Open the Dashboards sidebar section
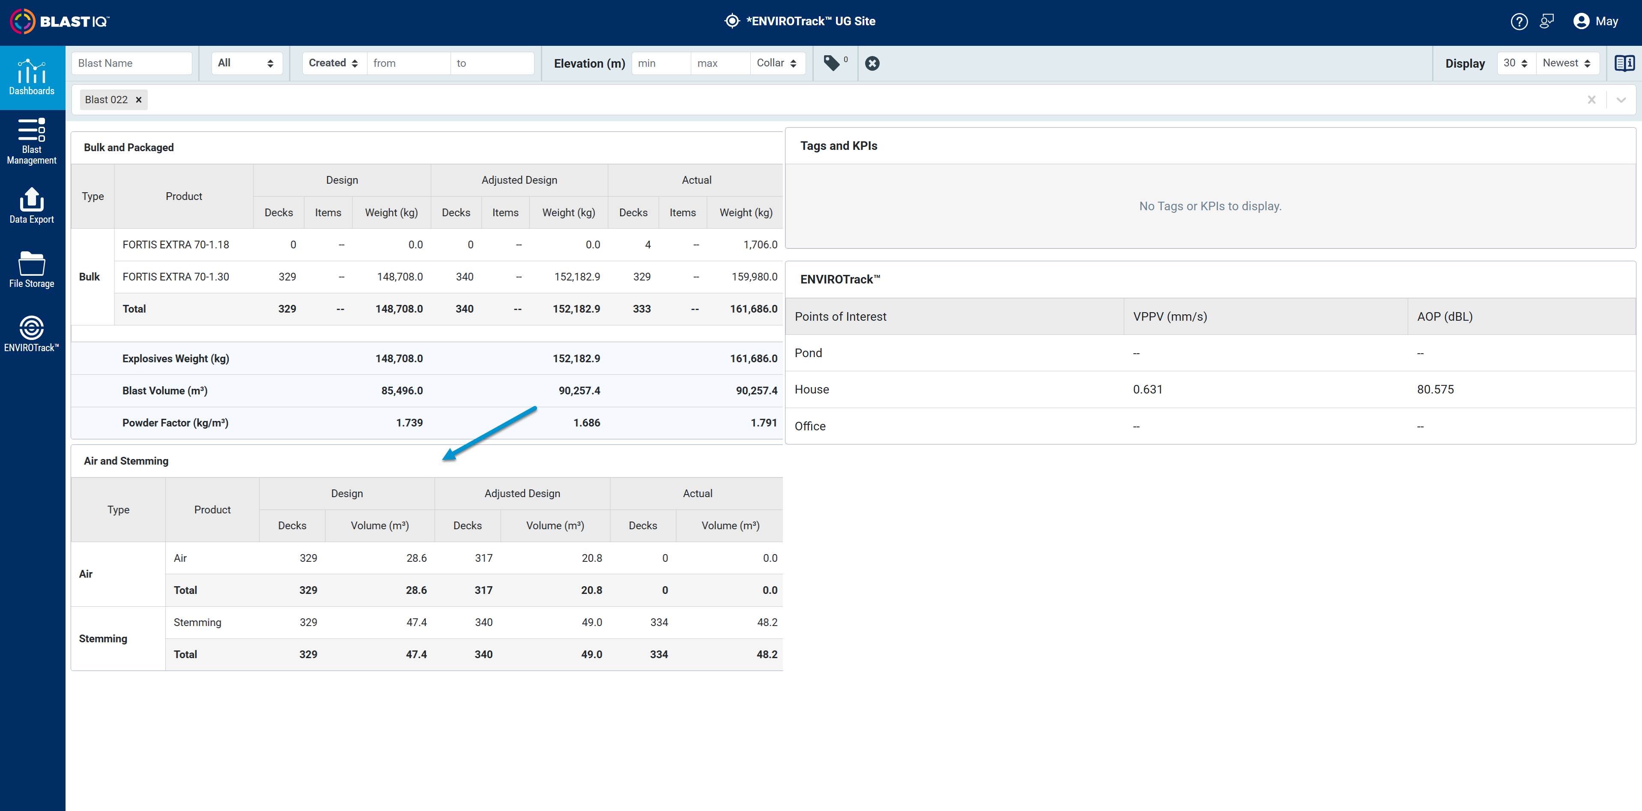The image size is (1642, 811). tap(32, 77)
